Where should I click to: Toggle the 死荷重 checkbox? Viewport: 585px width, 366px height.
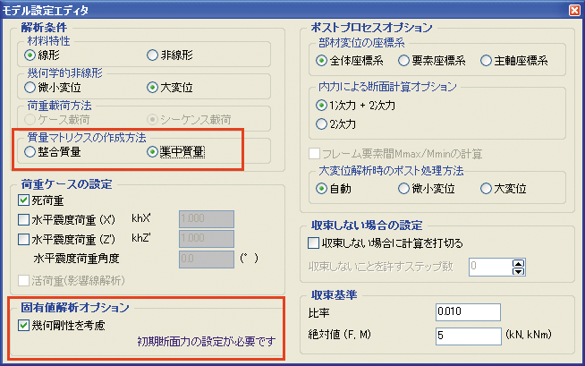(x=23, y=200)
